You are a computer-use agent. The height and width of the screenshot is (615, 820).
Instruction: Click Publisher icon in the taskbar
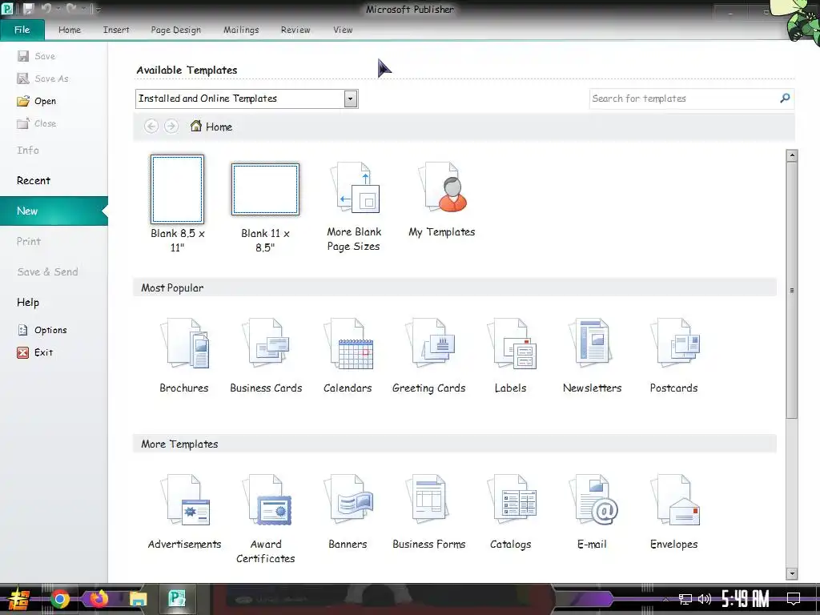(x=177, y=599)
